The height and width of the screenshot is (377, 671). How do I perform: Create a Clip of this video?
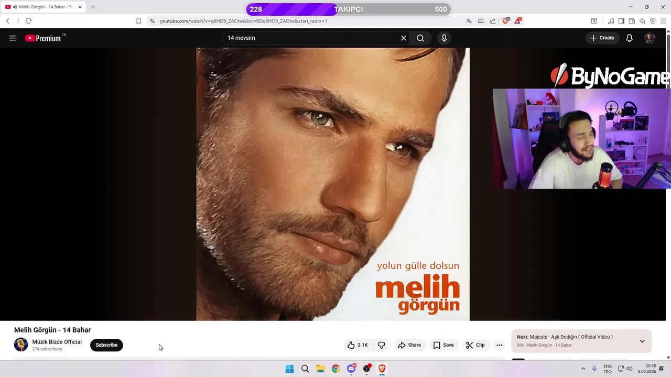tap(475, 345)
